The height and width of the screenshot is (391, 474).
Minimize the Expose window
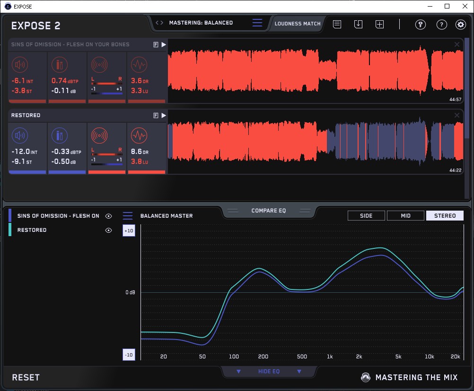click(x=430, y=6)
